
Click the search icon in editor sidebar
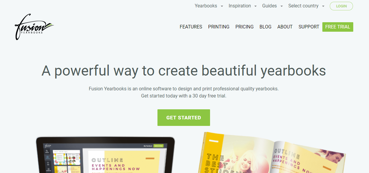click(47, 152)
